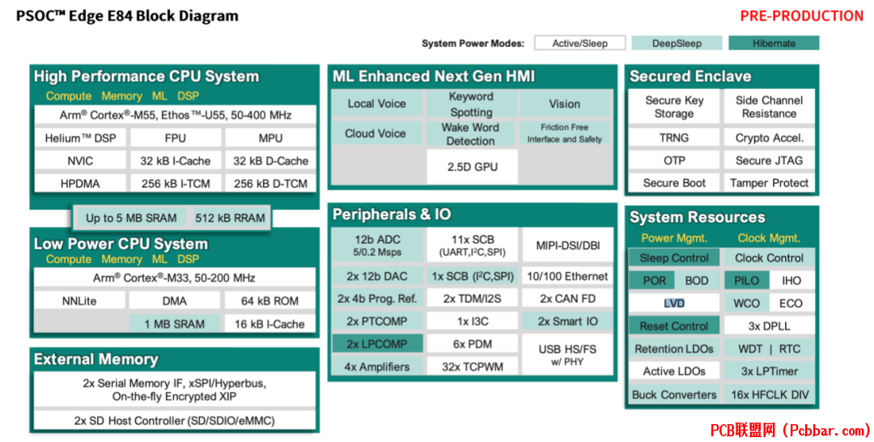Click the Crypto Accel. block

click(x=770, y=138)
